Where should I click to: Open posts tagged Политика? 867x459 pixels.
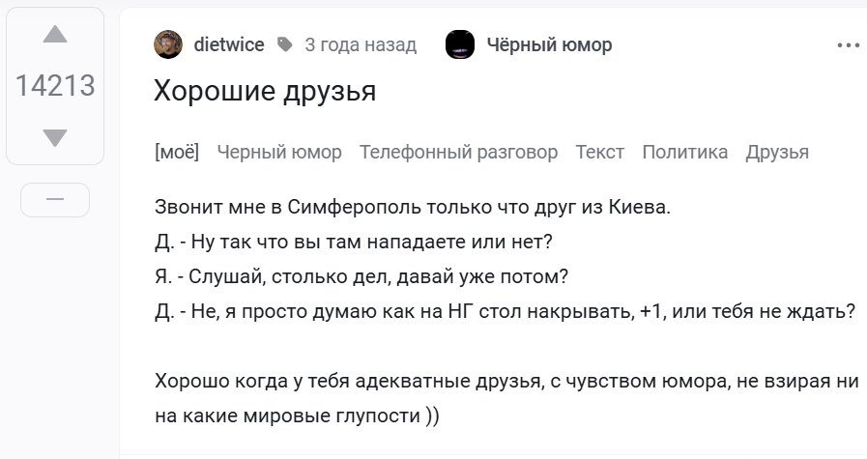684,152
